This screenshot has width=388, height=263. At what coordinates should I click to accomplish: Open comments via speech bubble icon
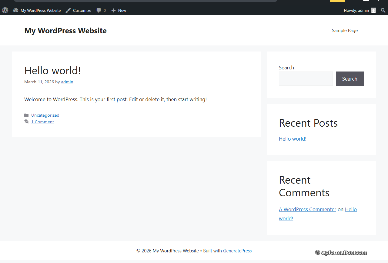pos(99,10)
